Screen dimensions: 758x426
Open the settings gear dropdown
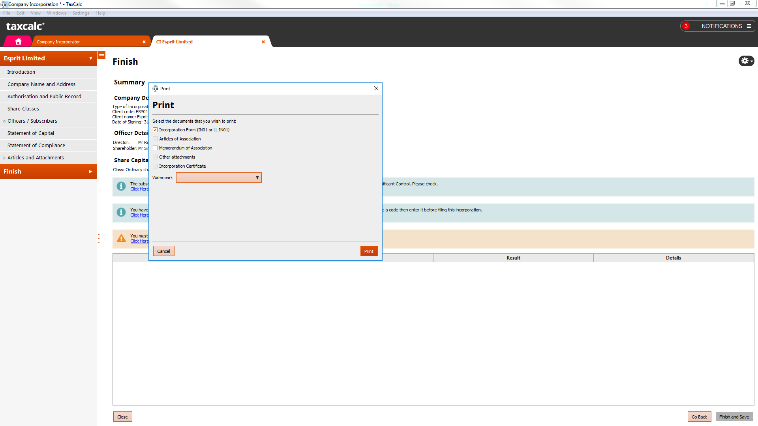click(746, 61)
